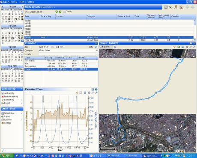Image resolution: width=197 pixels, height=158 pixels.
Task: Toggle the checkbox beside Explore
Action: click(115, 47)
